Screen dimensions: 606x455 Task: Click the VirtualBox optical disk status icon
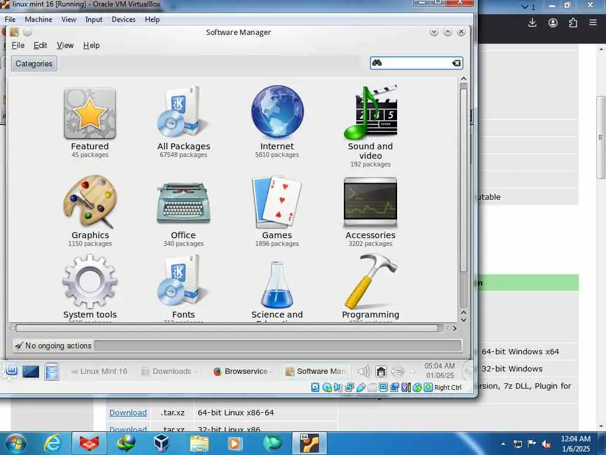[327, 387]
